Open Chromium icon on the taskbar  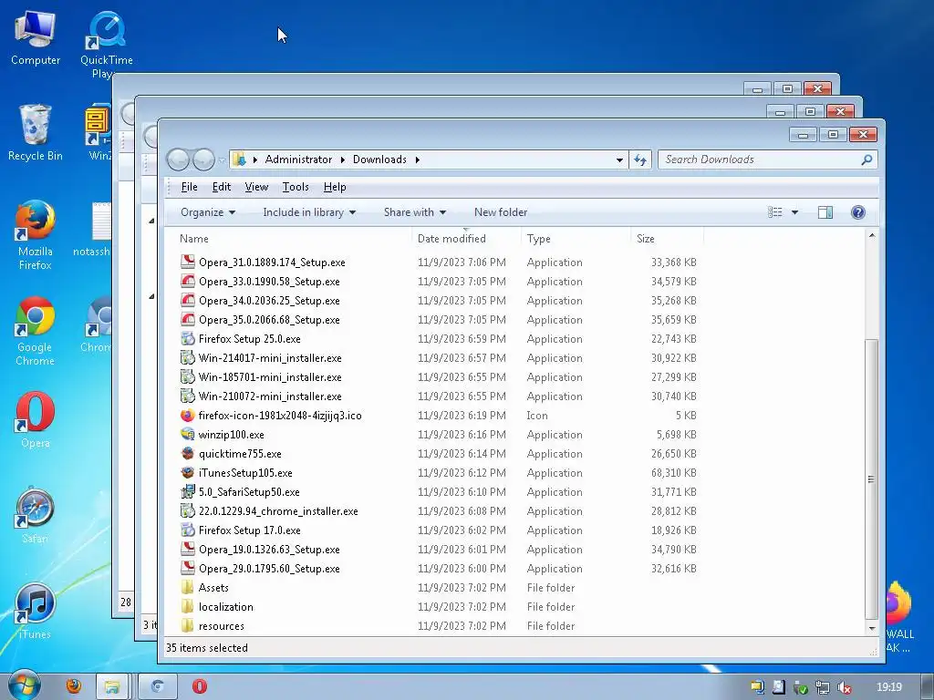click(158, 686)
